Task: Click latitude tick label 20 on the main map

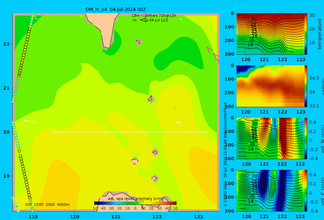Action: coord(6,132)
